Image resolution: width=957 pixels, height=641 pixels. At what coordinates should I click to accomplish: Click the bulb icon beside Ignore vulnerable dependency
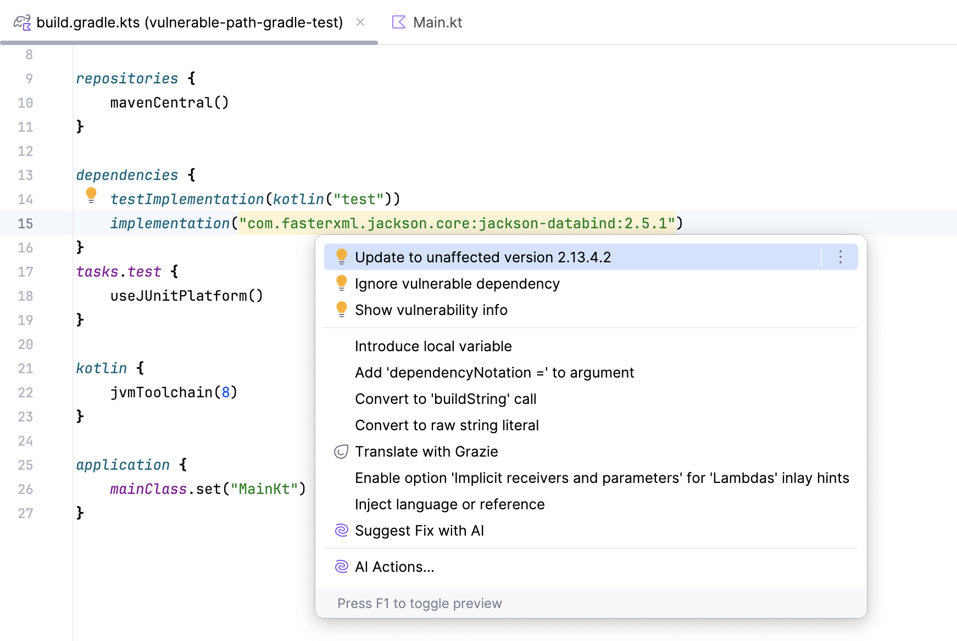[341, 283]
